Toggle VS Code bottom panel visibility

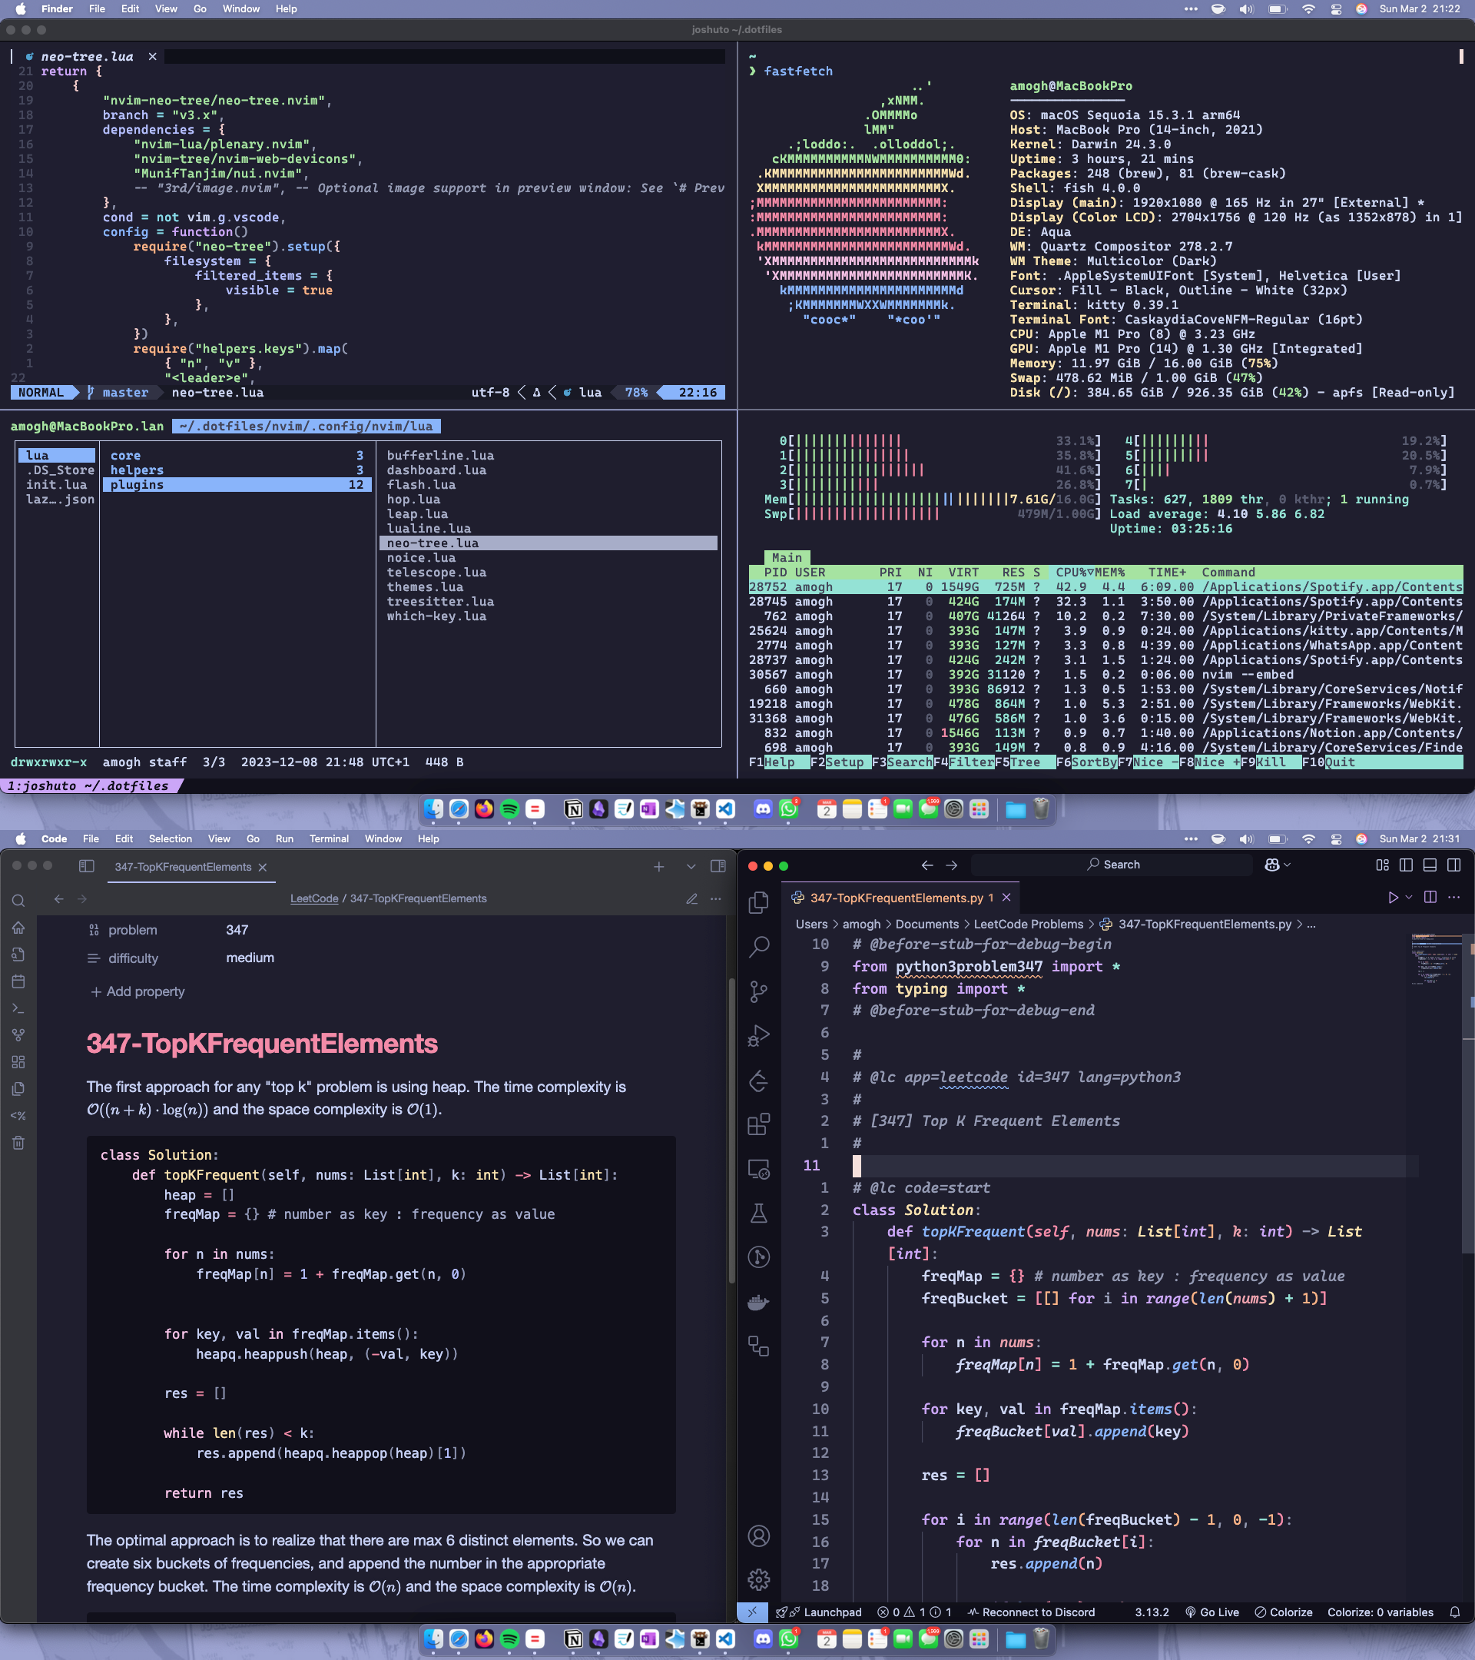pos(1430,865)
